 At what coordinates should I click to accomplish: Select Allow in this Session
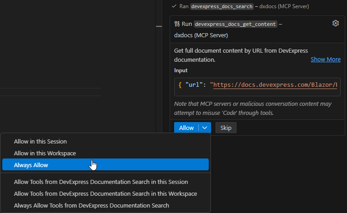coord(106,141)
